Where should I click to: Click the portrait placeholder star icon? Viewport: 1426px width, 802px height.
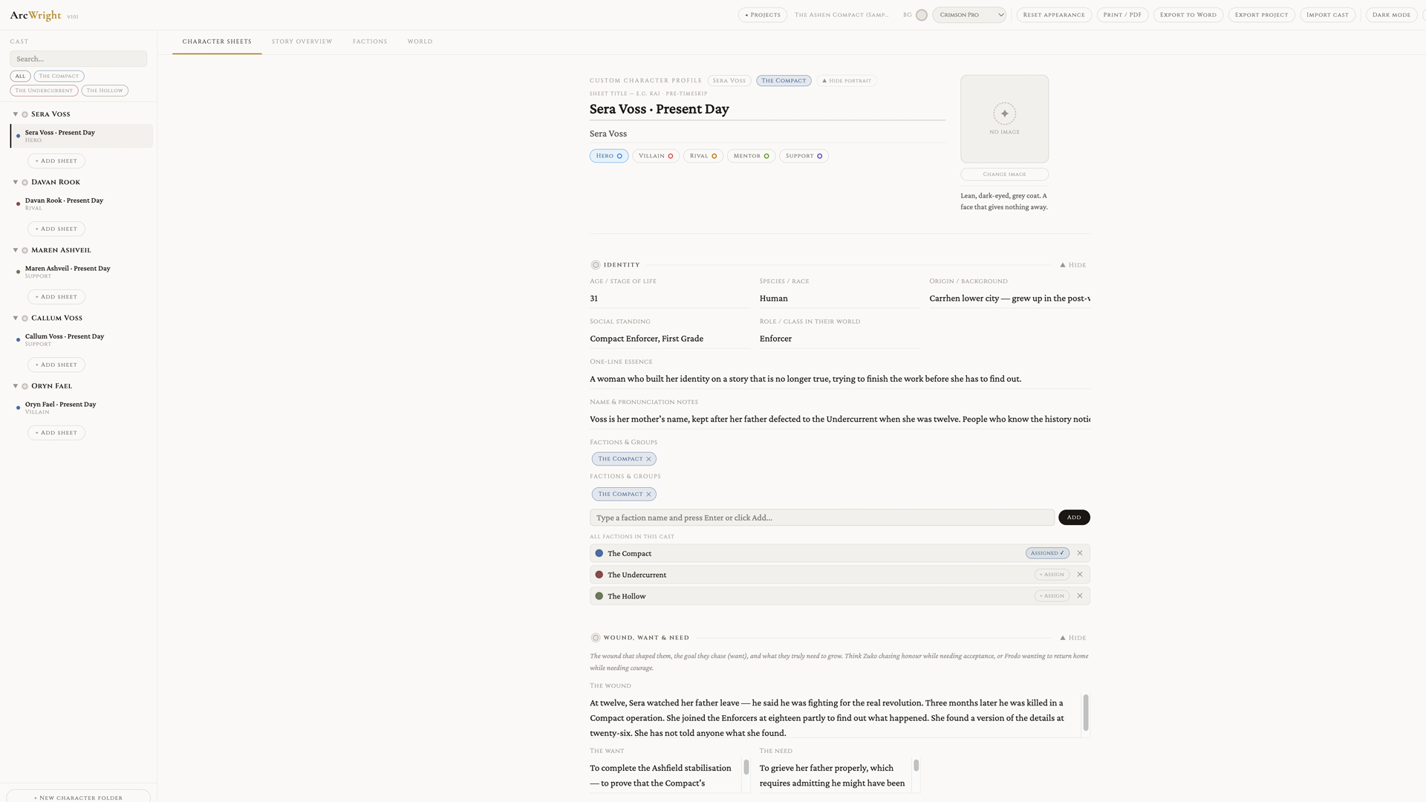[x=1004, y=114]
